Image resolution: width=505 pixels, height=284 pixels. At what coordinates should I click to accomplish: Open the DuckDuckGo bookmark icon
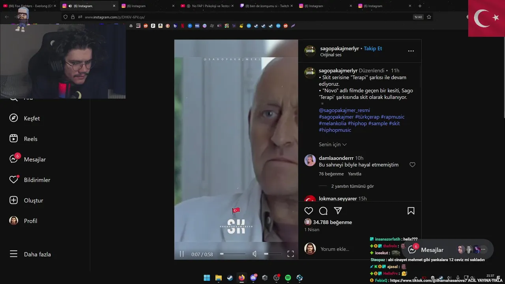point(168,26)
